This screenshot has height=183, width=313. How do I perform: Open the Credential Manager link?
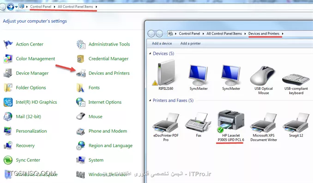pyautogui.click(x=108, y=59)
